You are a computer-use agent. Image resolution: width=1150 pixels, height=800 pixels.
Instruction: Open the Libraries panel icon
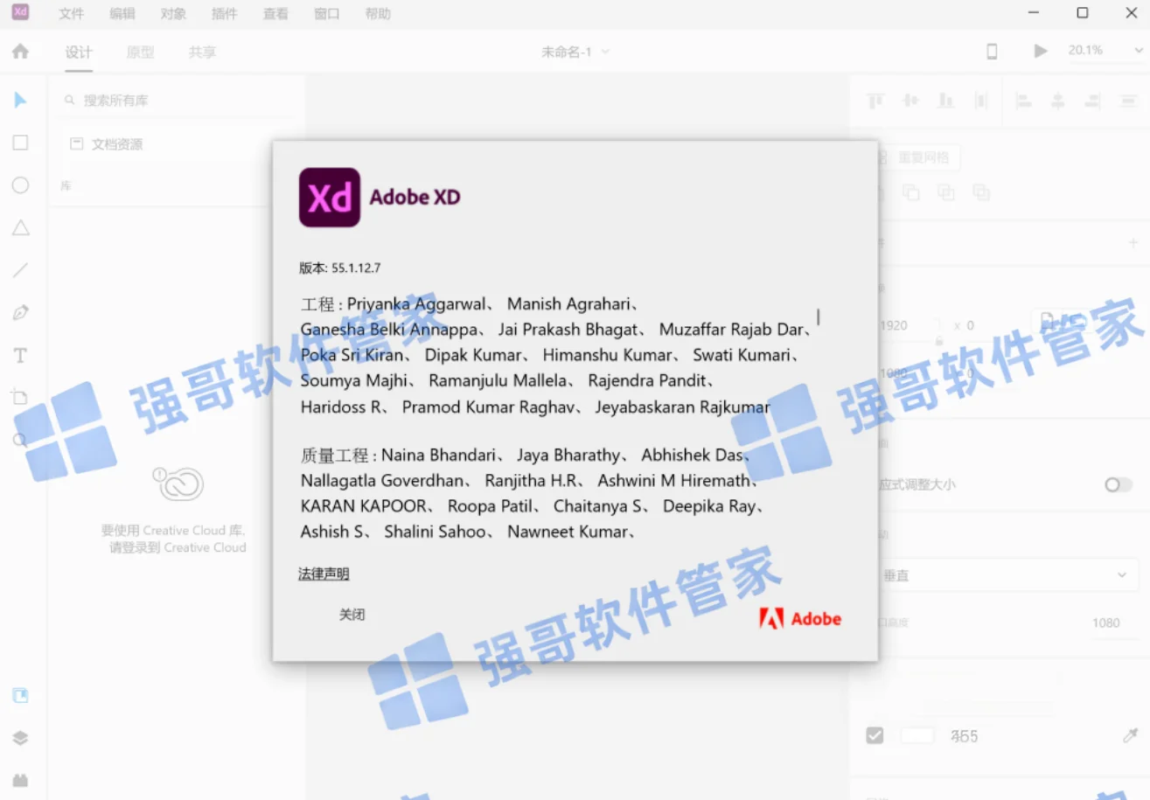20,696
